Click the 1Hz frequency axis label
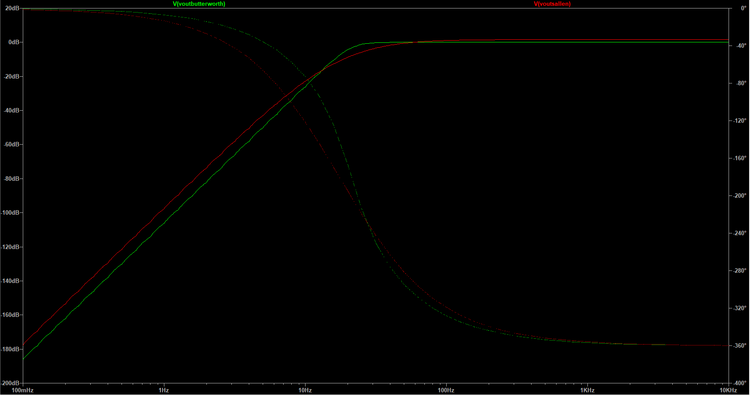The height and width of the screenshot is (395, 750). pos(164,390)
